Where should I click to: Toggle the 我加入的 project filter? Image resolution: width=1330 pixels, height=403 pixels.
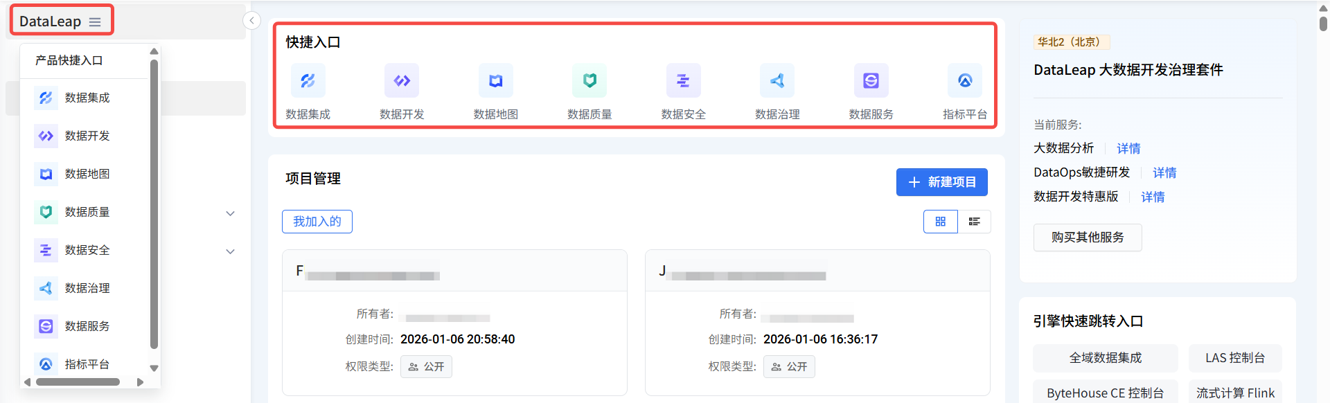click(x=317, y=222)
